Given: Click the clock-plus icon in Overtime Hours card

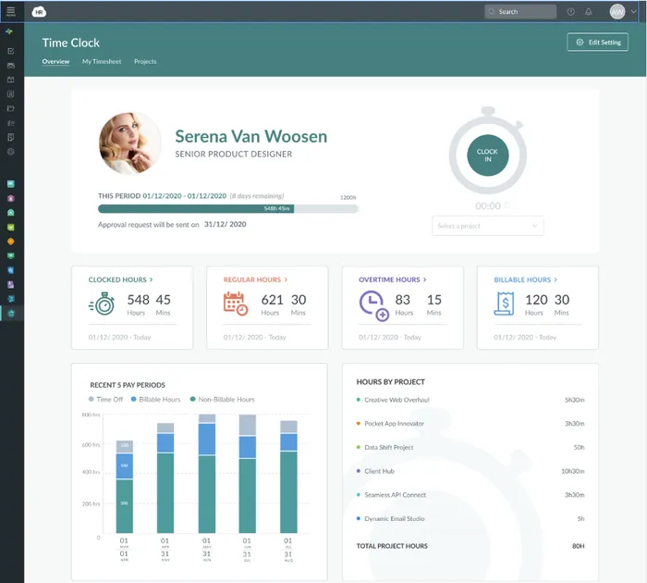Looking at the screenshot, I should point(373,305).
